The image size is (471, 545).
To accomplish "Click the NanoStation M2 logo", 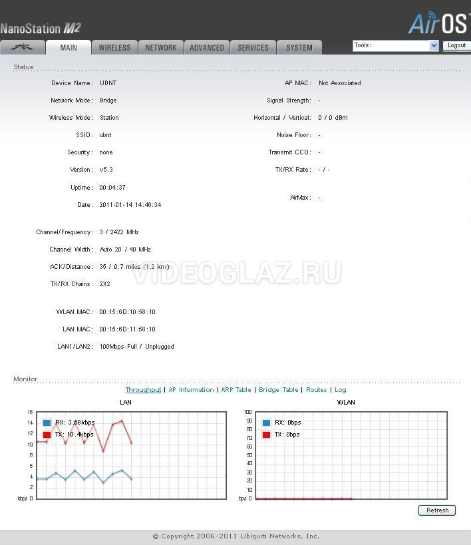I will point(41,29).
